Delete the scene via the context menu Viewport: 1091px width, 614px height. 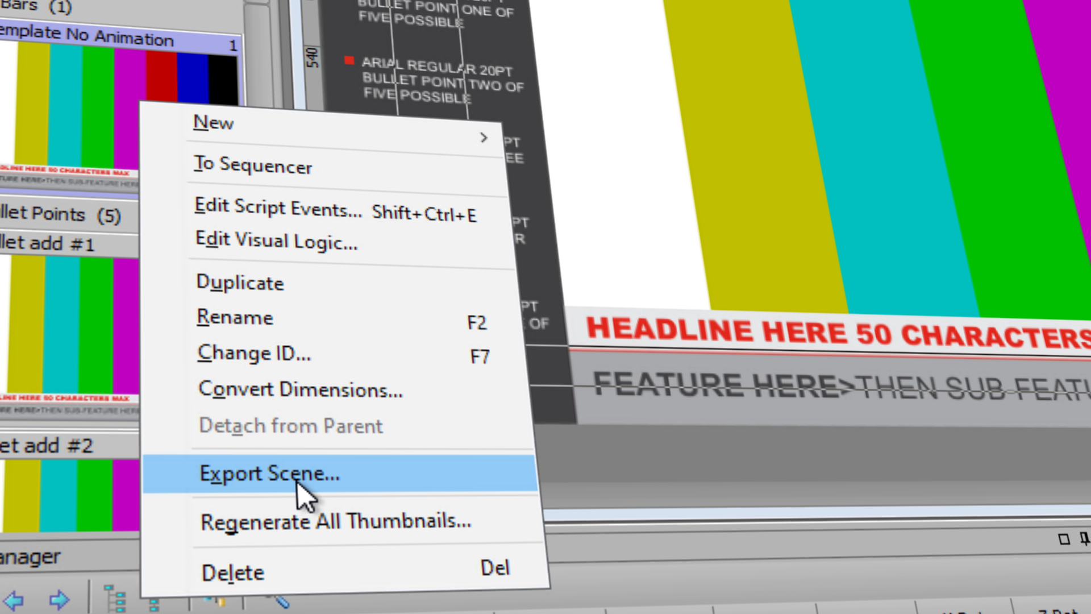(232, 572)
